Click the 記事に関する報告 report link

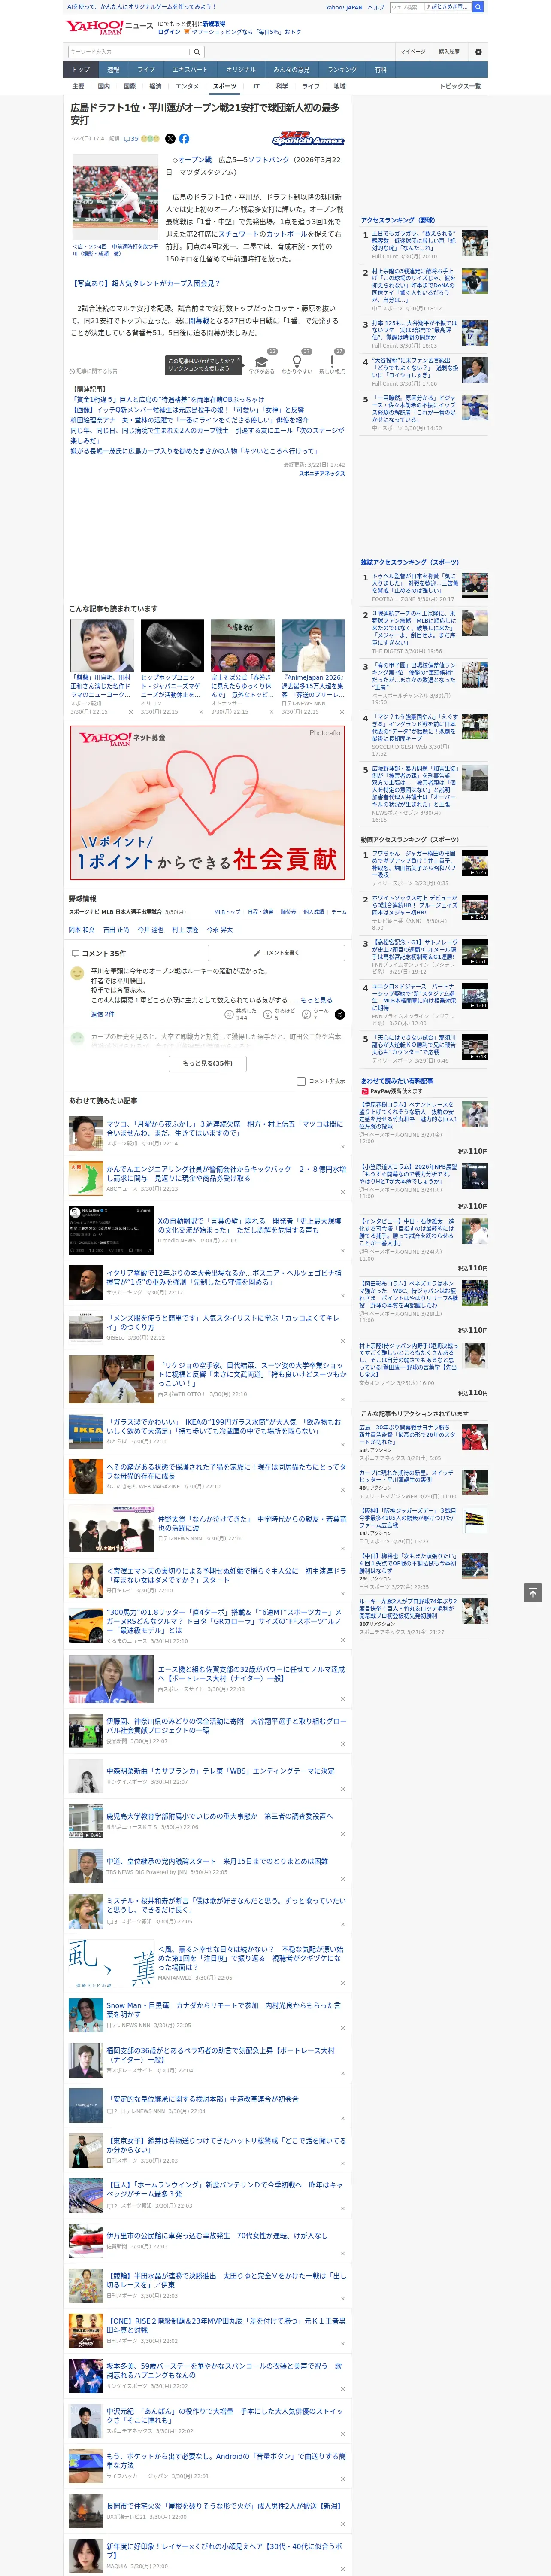pos(94,371)
